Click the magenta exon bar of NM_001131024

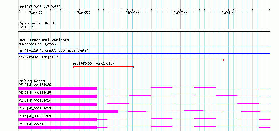(x=57, y=104)
